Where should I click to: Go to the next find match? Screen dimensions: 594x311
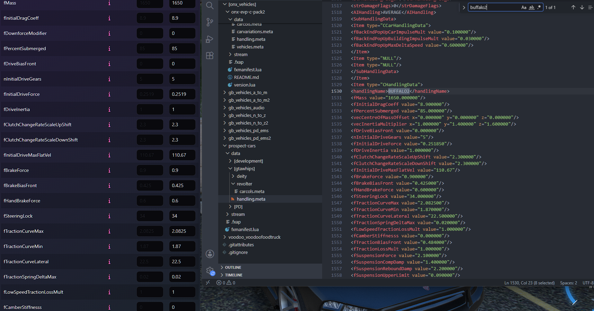[582, 7]
